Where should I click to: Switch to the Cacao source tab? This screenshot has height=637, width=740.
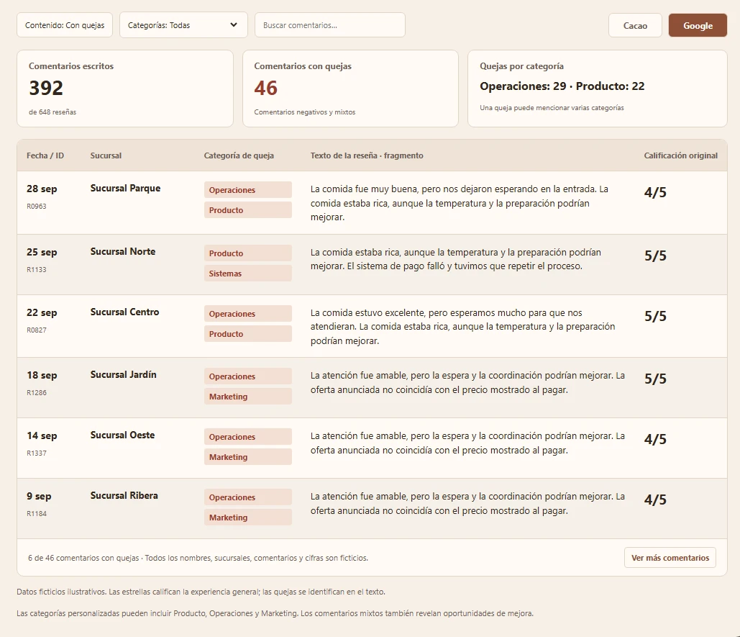coord(635,25)
